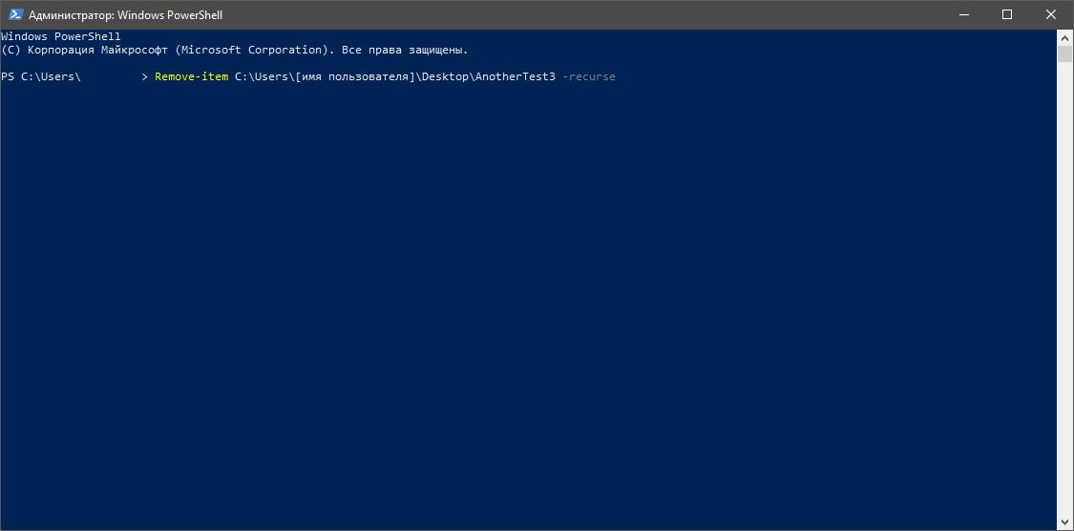The height and width of the screenshot is (531, 1074).
Task: Open the PowerShell icon system menu
Action: pyautogui.click(x=15, y=14)
